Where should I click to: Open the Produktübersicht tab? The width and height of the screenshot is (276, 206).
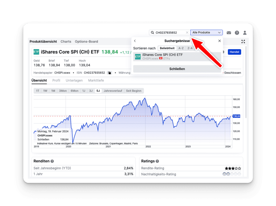43,42
